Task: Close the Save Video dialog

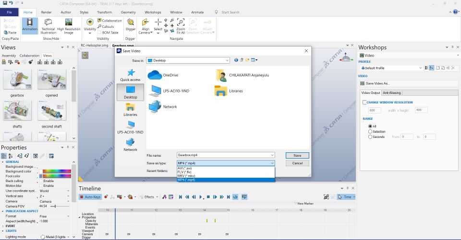Action: click(306, 51)
